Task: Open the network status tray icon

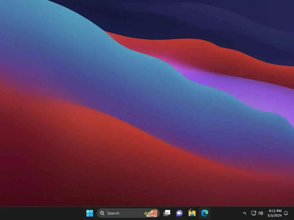Action: [x=254, y=213]
